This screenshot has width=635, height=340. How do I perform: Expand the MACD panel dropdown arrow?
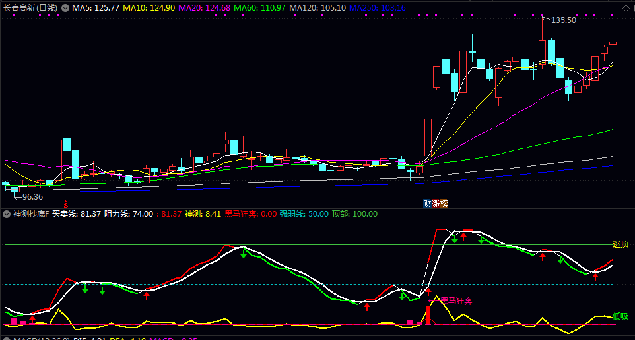pos(7,338)
